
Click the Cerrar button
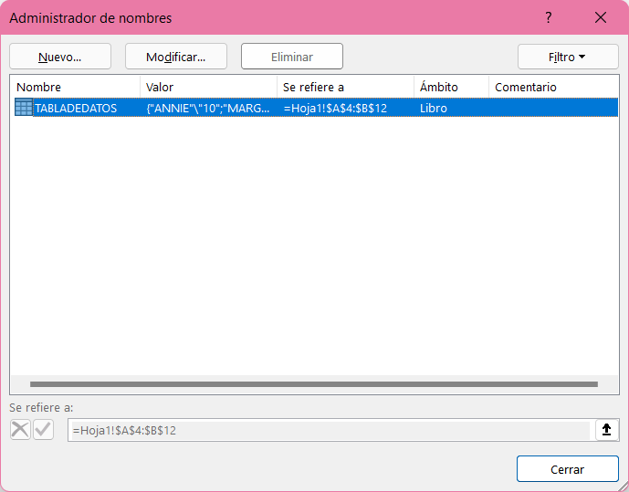[x=568, y=469]
